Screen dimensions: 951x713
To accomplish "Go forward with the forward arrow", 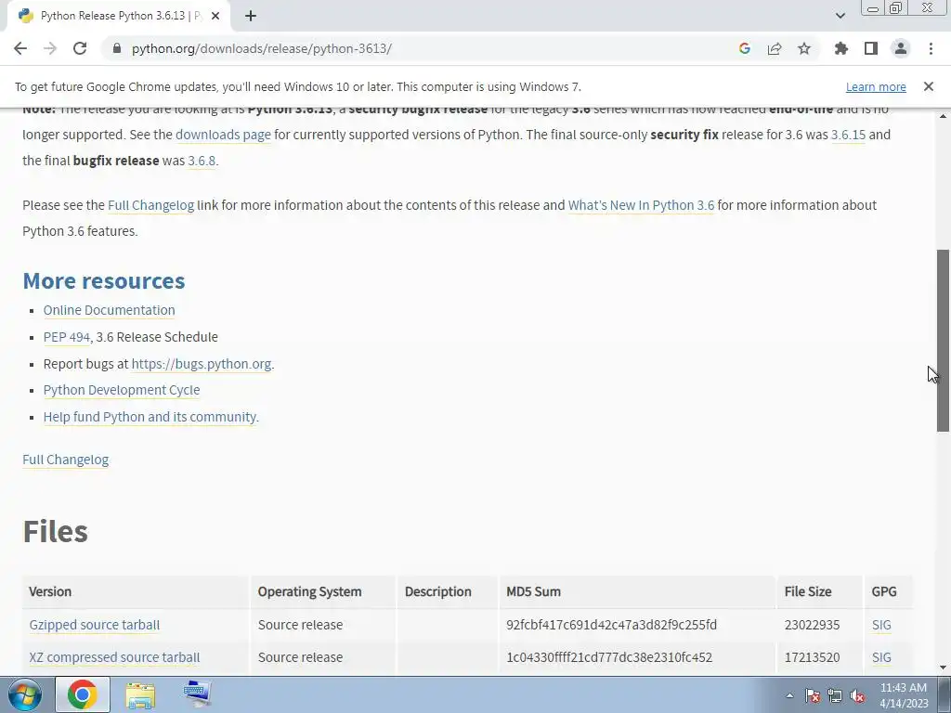I will tap(50, 48).
